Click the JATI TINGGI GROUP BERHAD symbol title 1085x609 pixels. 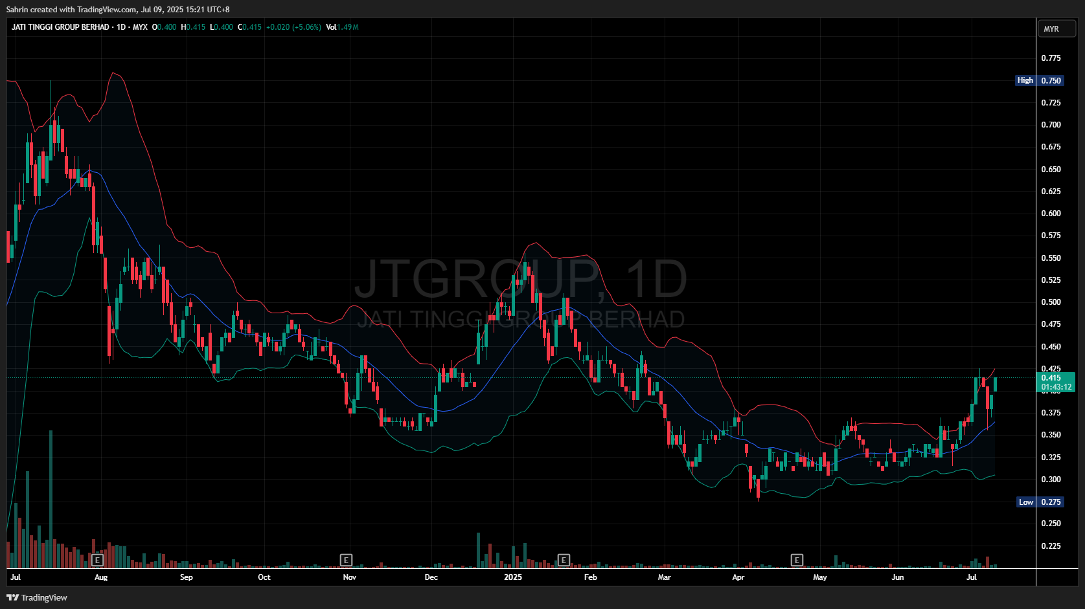click(60, 27)
